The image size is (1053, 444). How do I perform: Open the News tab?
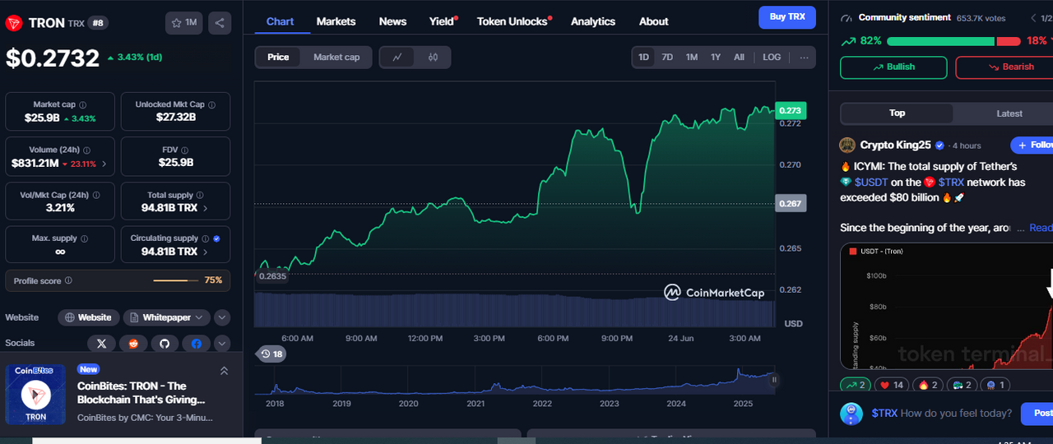392,21
